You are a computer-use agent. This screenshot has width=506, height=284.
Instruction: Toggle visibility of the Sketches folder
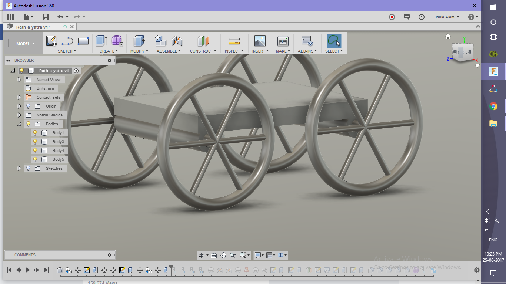point(28,168)
